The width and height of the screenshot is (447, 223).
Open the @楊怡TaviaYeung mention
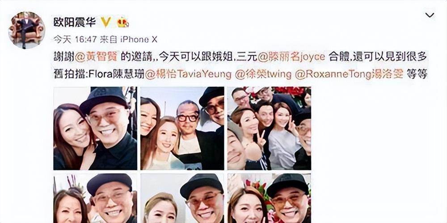189,74
